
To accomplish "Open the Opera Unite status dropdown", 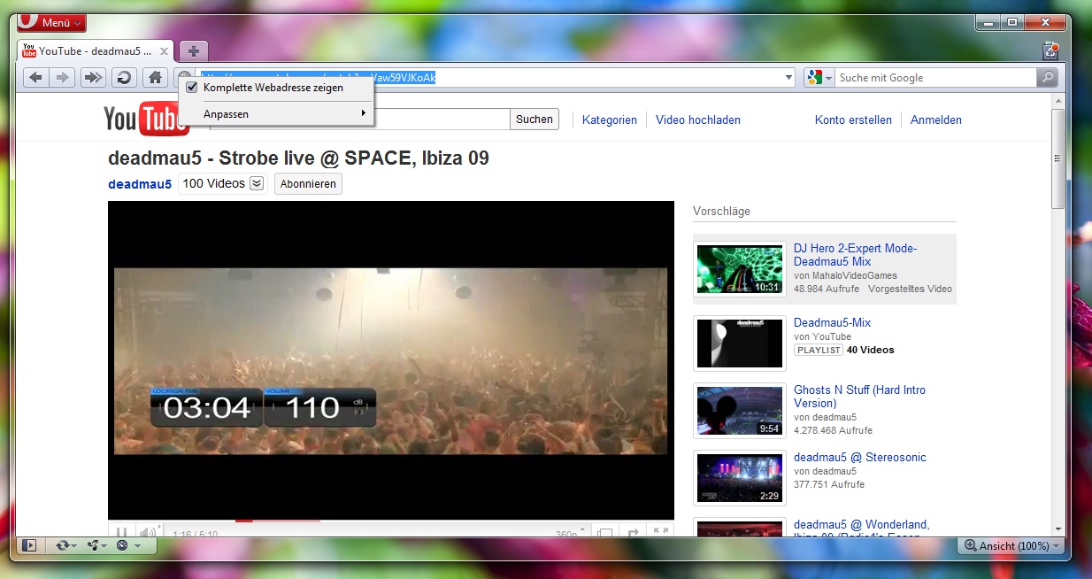I will (96, 545).
